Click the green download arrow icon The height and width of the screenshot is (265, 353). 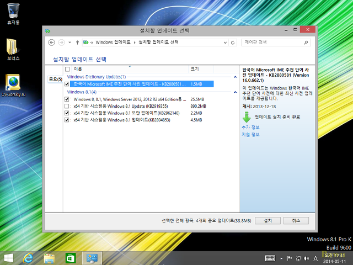[x=247, y=117]
